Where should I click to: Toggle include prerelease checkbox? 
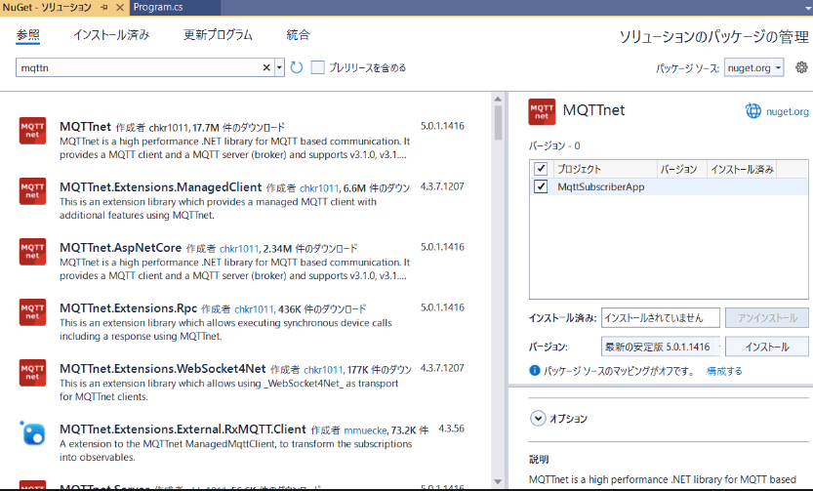[318, 67]
